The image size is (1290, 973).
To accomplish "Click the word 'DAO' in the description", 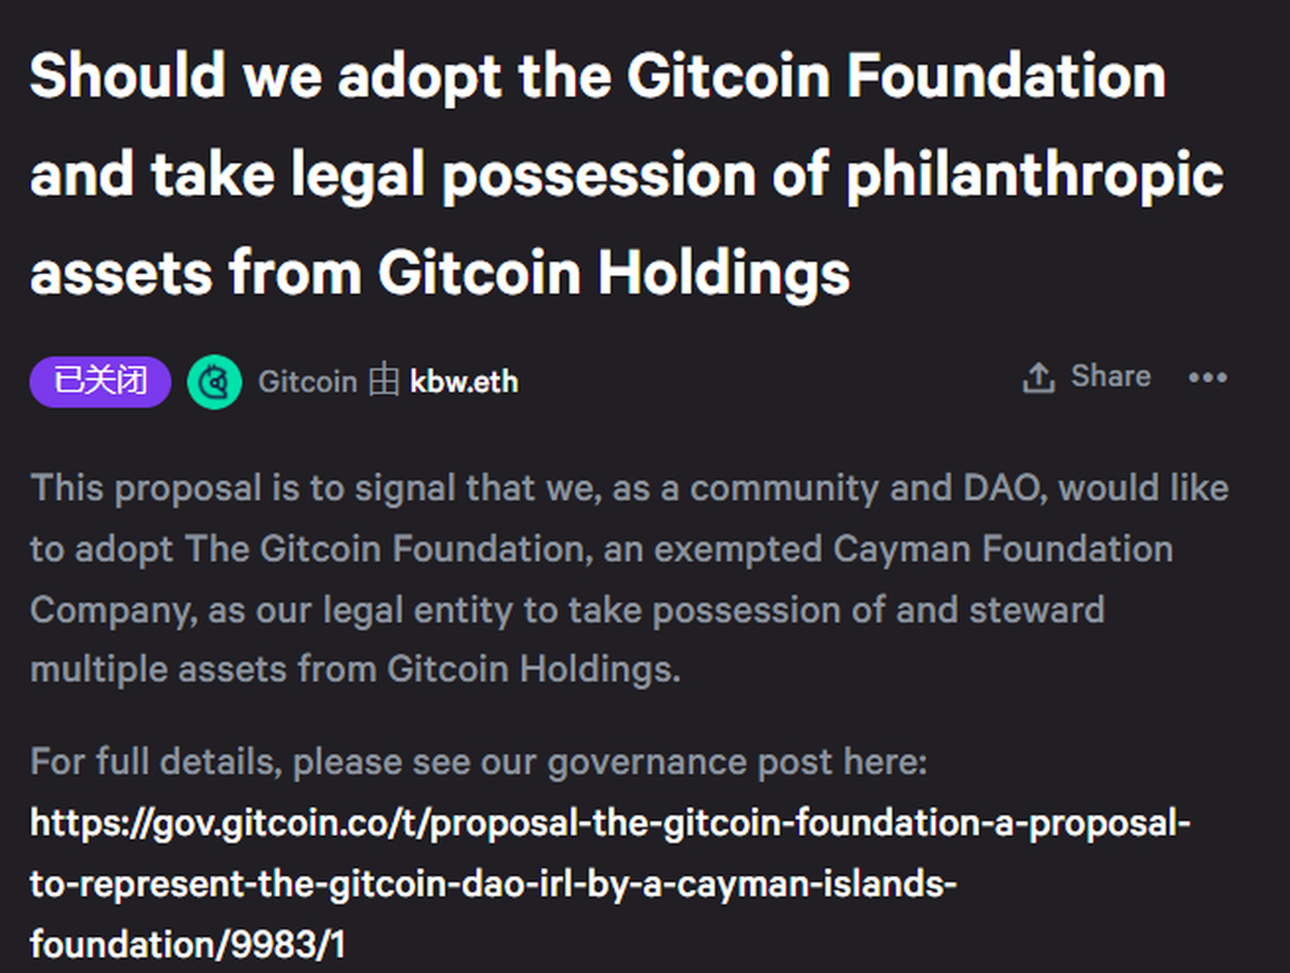I will (1000, 488).
